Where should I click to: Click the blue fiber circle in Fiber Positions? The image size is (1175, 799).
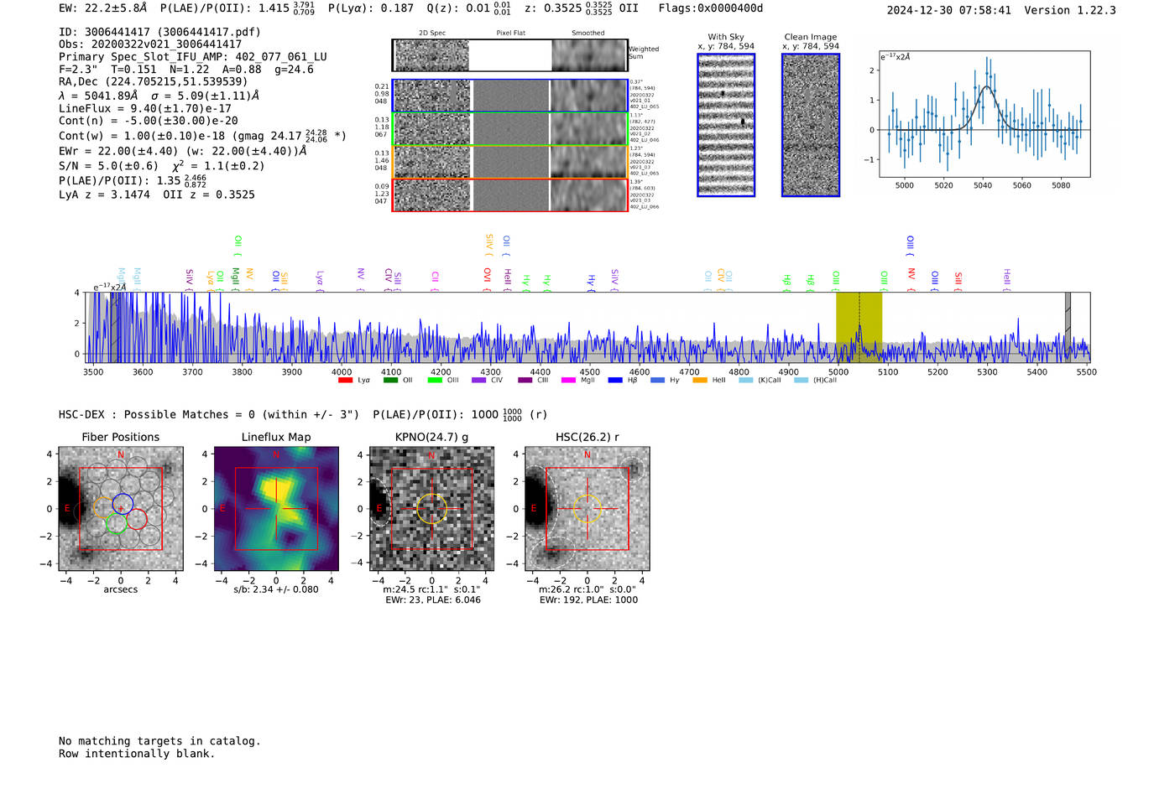(123, 504)
